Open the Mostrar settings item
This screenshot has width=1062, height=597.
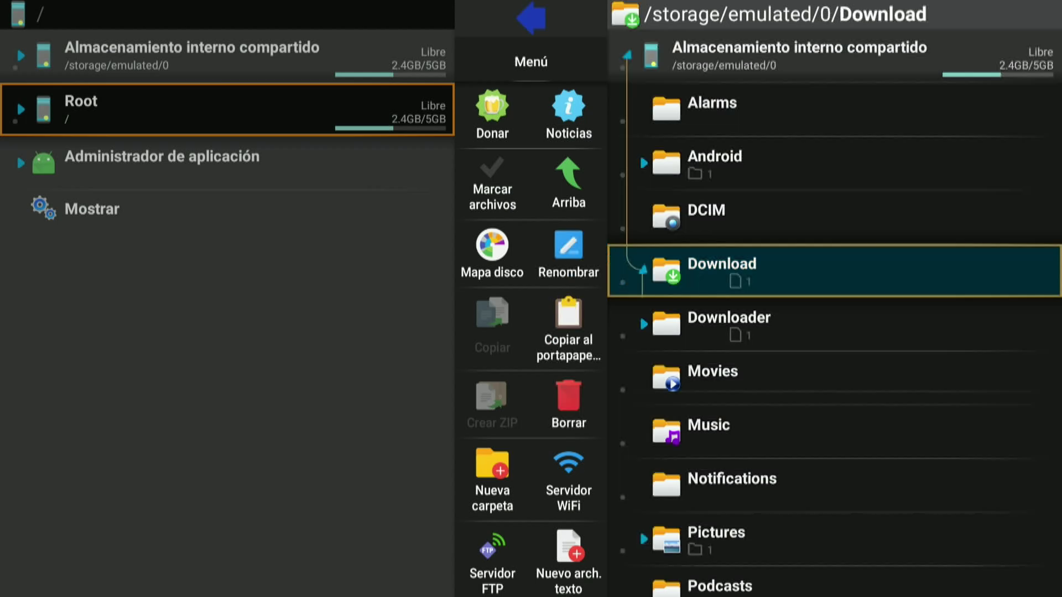pyautogui.click(x=92, y=209)
